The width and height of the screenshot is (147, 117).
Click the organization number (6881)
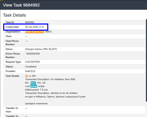[49, 32]
